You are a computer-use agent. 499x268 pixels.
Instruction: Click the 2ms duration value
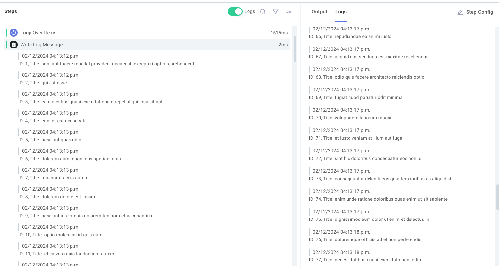[x=283, y=45]
